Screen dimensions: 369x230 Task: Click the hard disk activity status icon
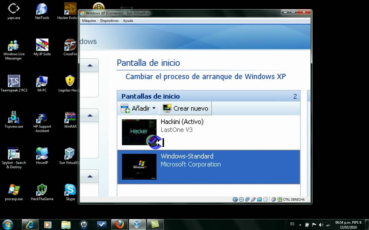(235, 199)
